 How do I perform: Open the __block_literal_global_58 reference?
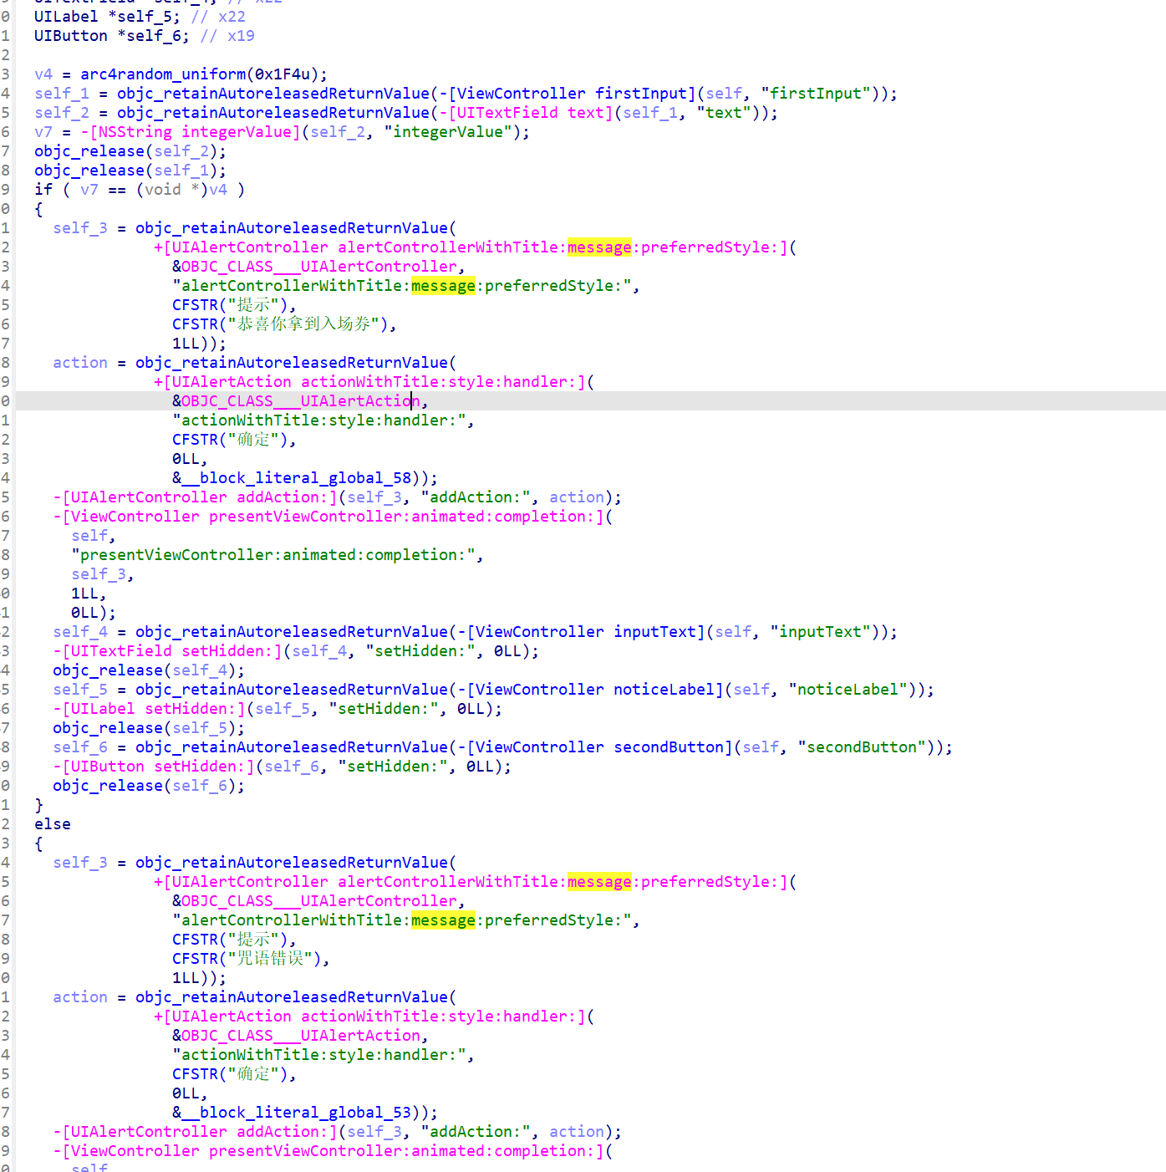coord(305,478)
